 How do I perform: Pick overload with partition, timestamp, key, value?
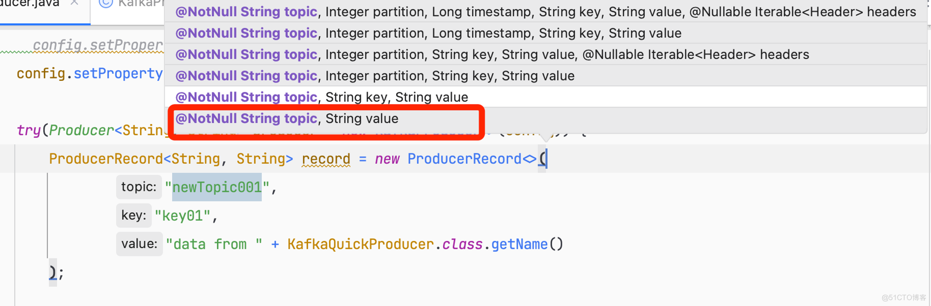(428, 33)
